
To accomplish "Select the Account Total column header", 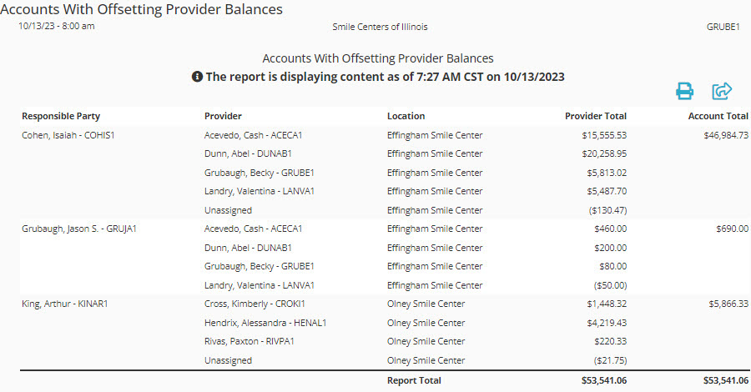I will 718,116.
